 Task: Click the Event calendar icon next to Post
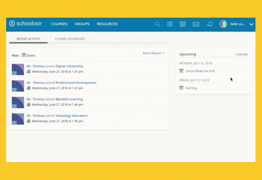pyautogui.click(x=24, y=55)
